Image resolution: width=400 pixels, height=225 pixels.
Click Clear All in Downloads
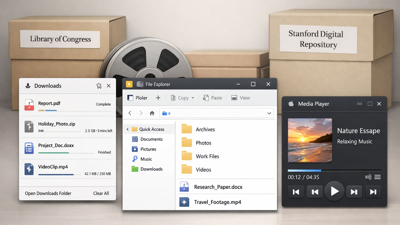(x=101, y=193)
